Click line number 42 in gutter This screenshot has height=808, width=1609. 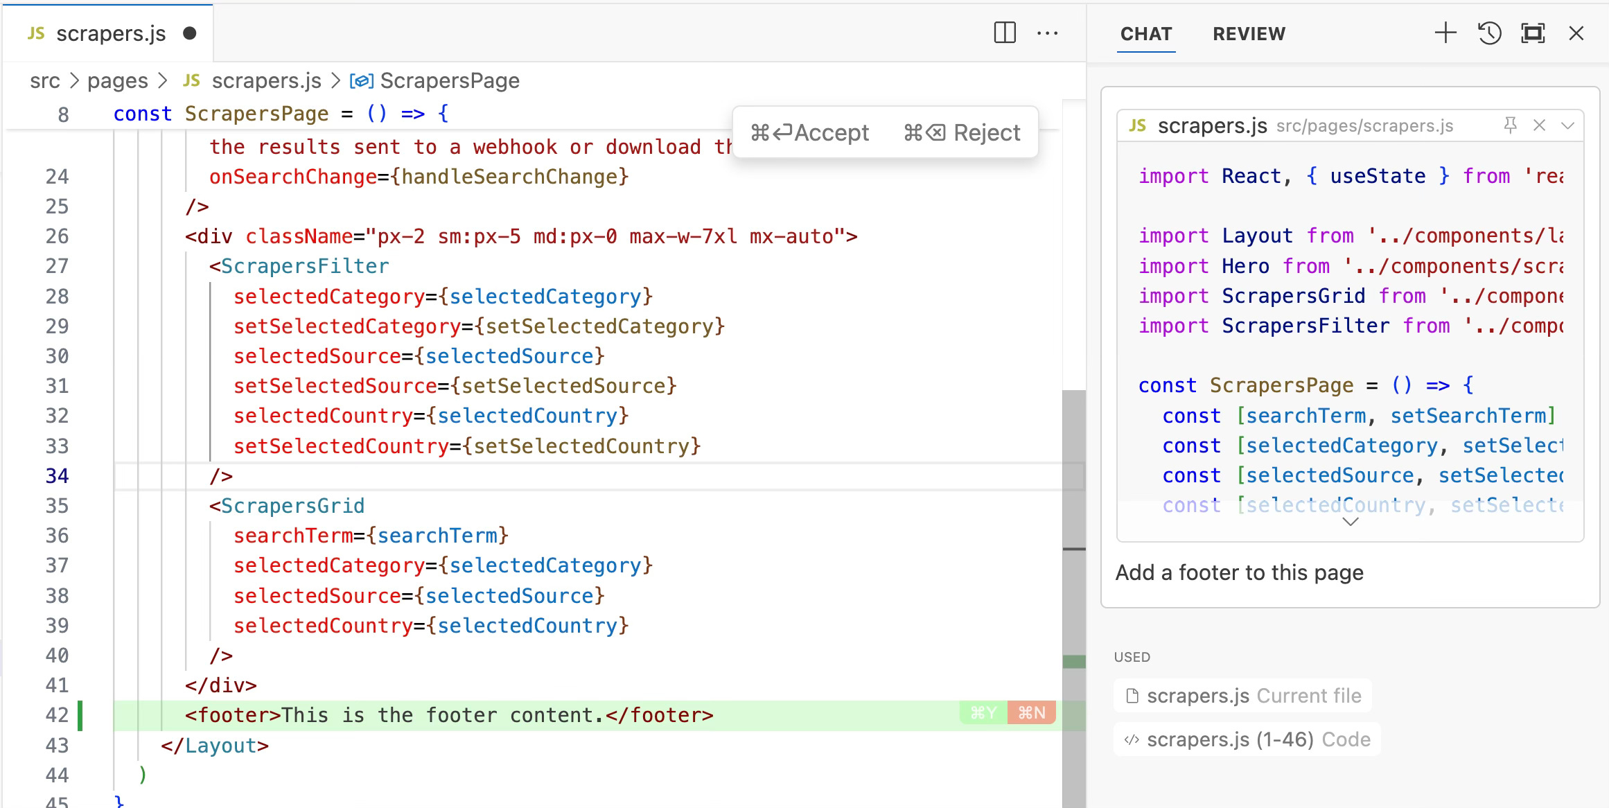click(x=57, y=715)
